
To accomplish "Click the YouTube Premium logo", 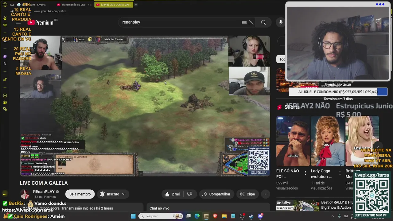I will click(x=41, y=22).
